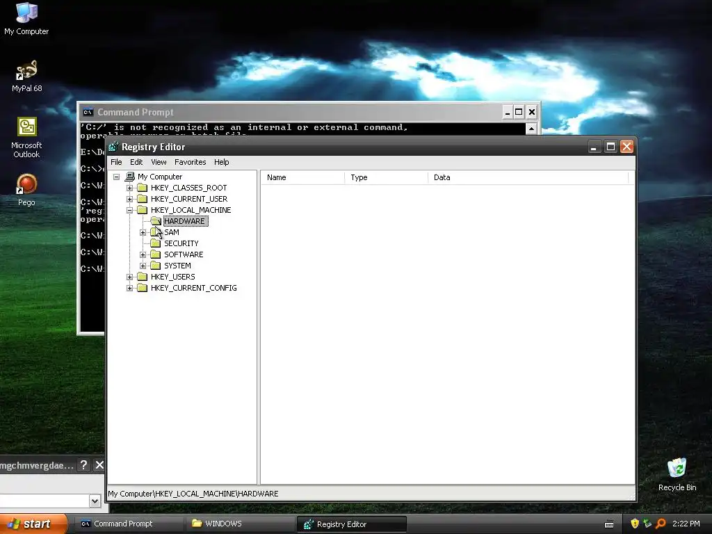This screenshot has height=534, width=712.
Task: Open the Help menu in Registry Editor
Action: coord(222,162)
